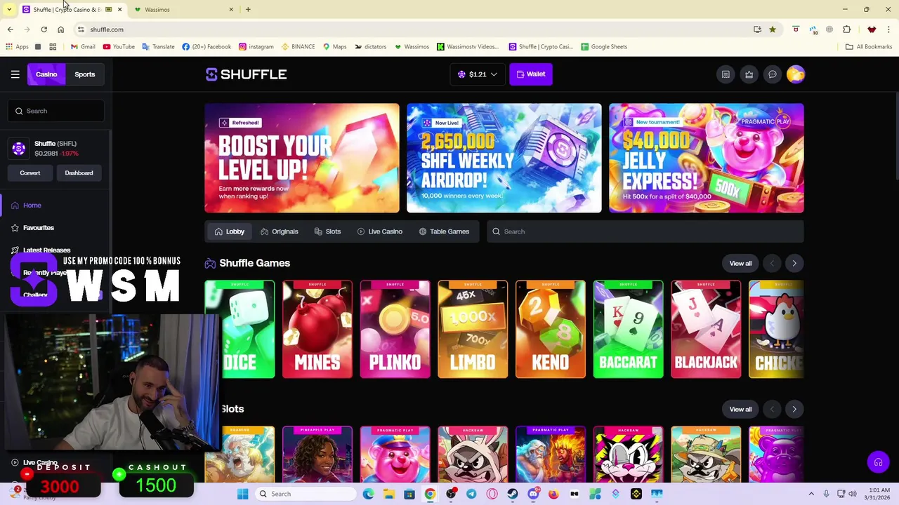
Task: Open Steam from the taskbar
Action: 513,494
